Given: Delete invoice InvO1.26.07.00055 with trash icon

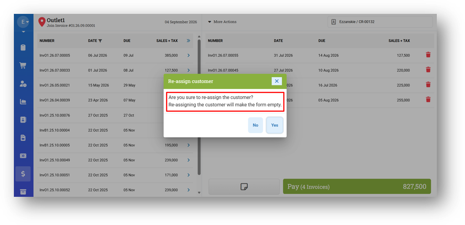Looking at the screenshot, I should (x=428, y=55).
